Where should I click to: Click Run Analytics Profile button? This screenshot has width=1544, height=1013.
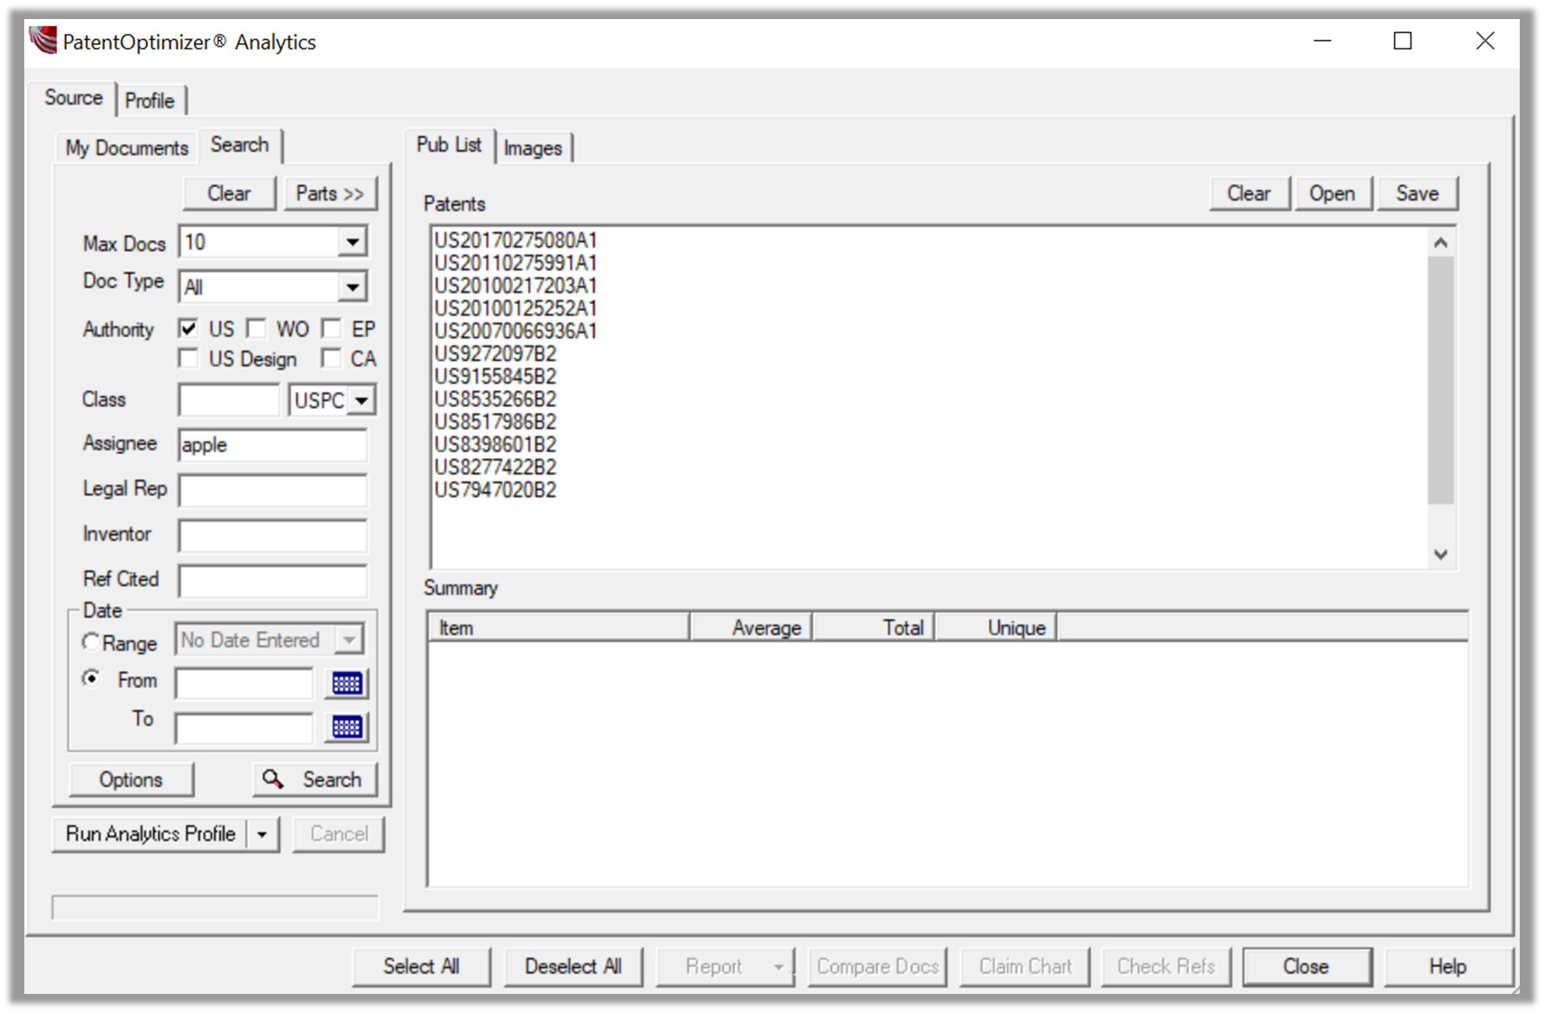point(151,834)
